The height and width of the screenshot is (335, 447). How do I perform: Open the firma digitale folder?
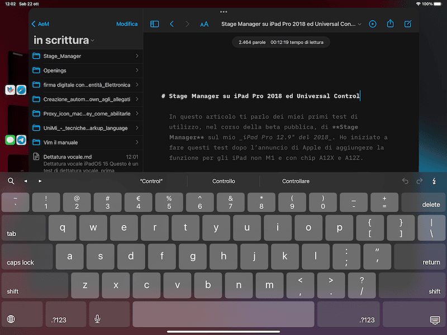(86, 85)
